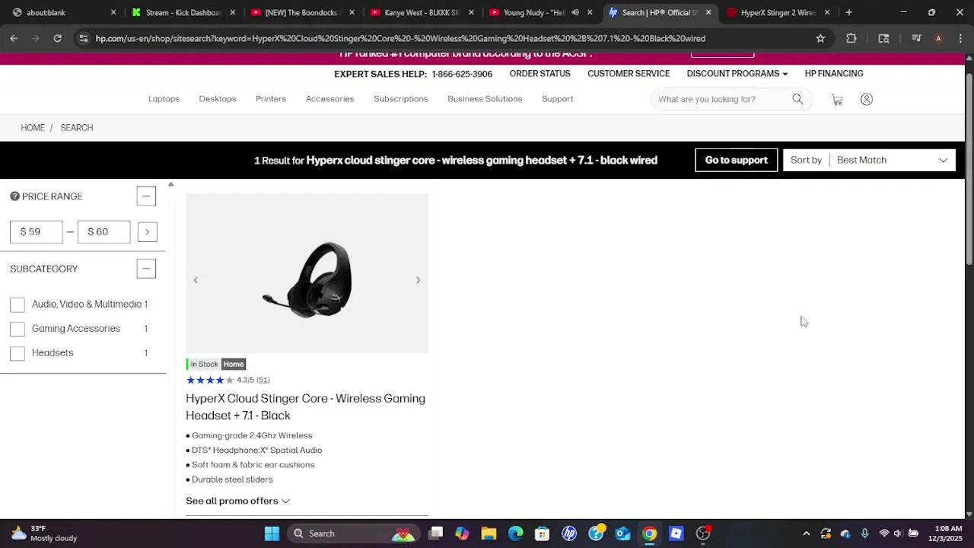974x548 pixels.
Task: Open Copilot from the taskbar
Action: click(462, 534)
